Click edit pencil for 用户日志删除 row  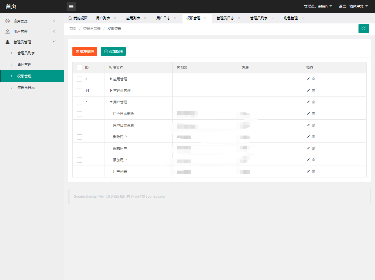[308, 114]
